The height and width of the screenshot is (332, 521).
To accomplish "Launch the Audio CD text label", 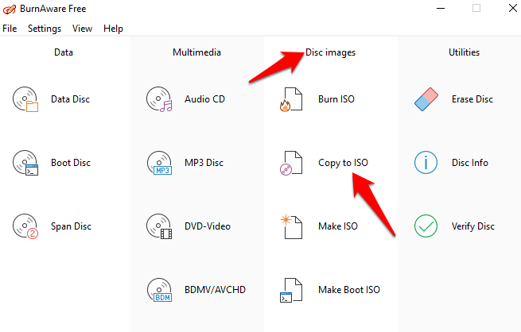I will (x=204, y=99).
